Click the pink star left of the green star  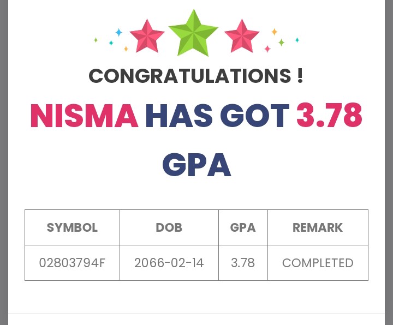[x=147, y=37]
